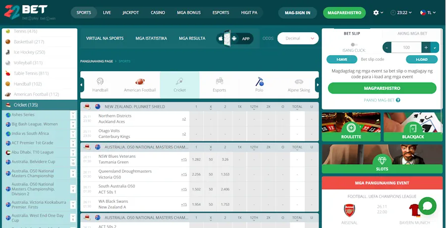
Task: Open Volleyball (311) in the sidebar
Action: point(39,63)
